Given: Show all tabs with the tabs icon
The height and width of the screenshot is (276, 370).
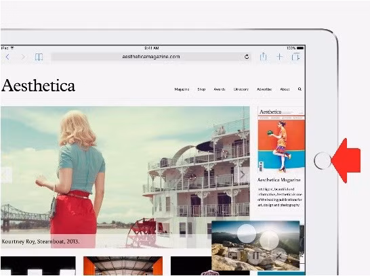Looking at the screenshot, I should pos(295,57).
